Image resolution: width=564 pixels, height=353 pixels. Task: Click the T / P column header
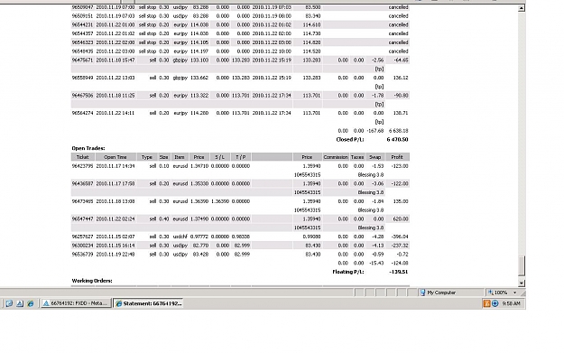pyautogui.click(x=241, y=157)
